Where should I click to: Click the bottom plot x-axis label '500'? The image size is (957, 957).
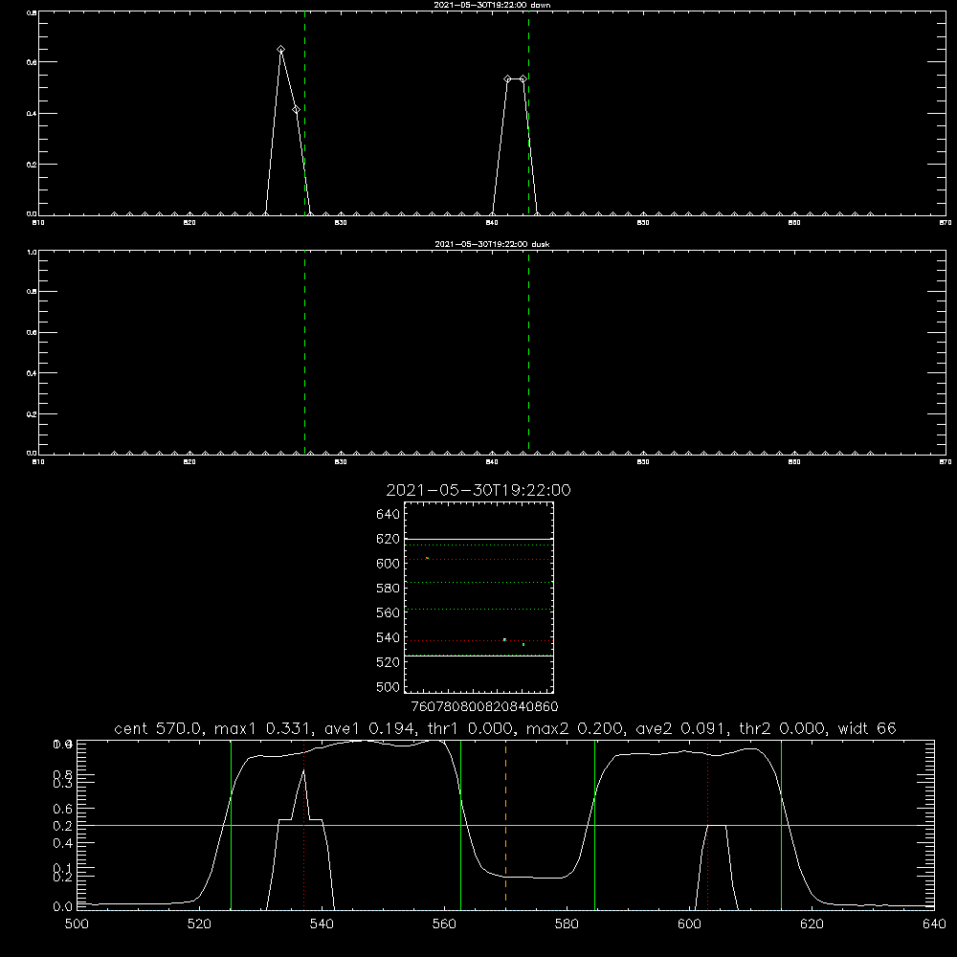coord(77,924)
